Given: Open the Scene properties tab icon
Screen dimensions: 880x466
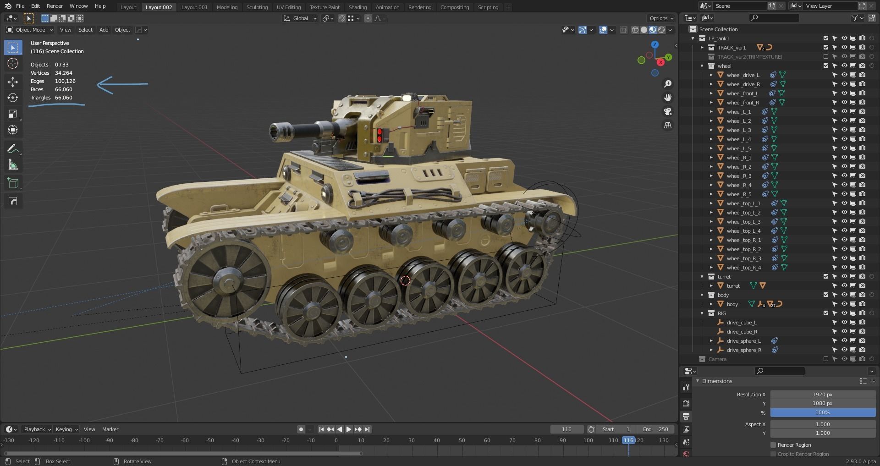Looking at the screenshot, I should (686, 442).
